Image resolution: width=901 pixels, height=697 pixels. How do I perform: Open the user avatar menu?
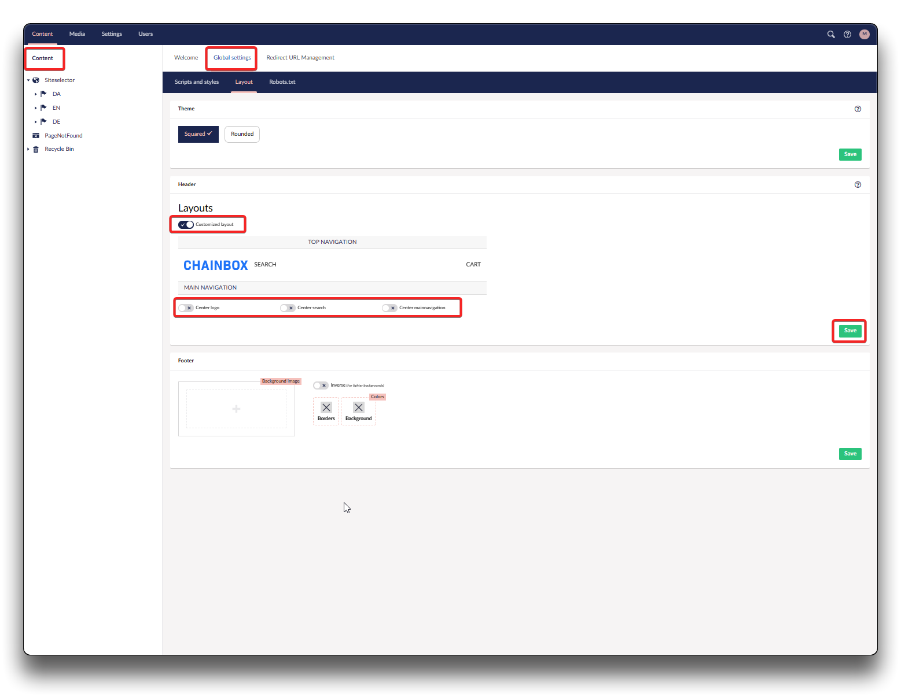pyautogui.click(x=865, y=35)
